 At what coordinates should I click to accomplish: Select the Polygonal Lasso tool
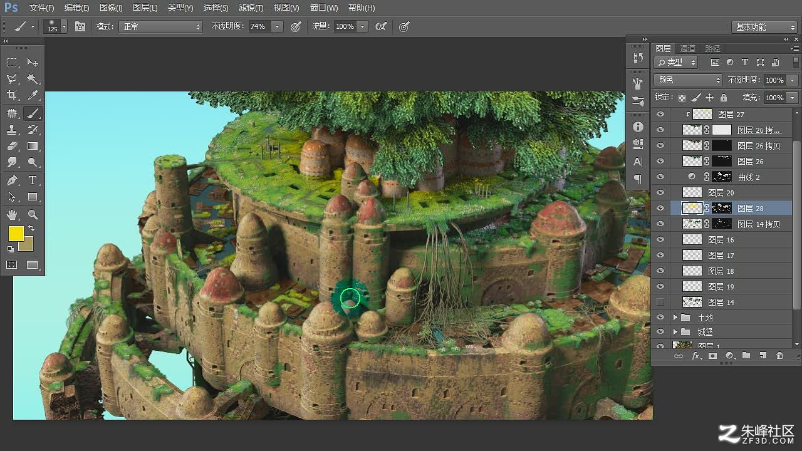click(12, 79)
